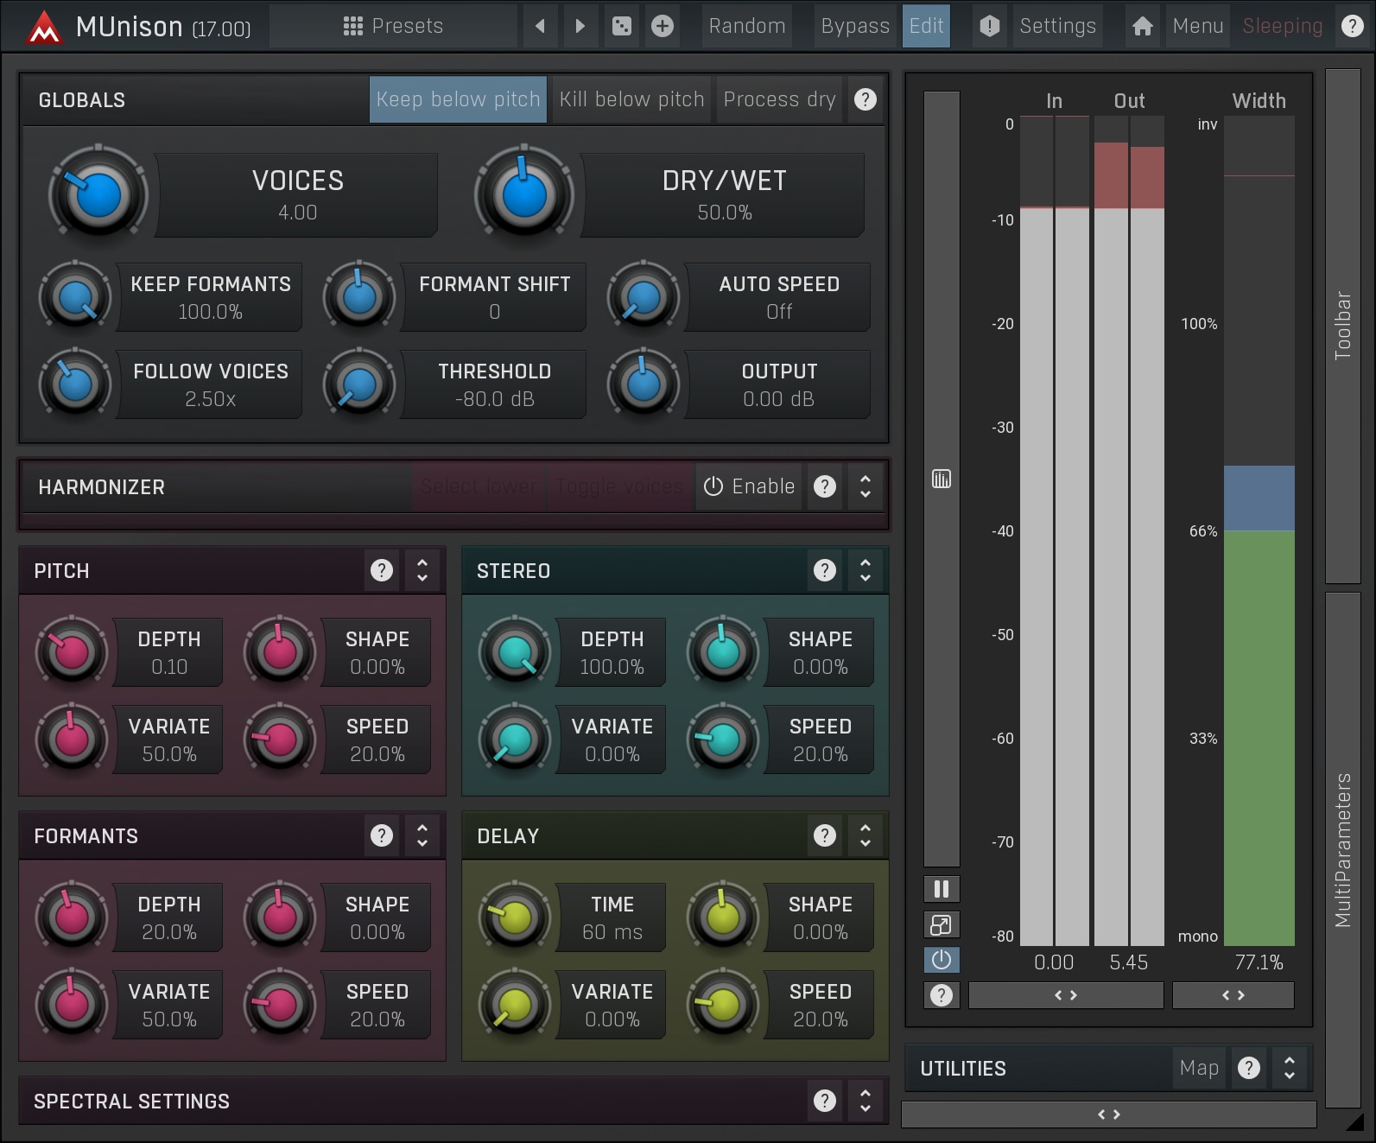
Task: Enable the Harmonizer section
Action: [x=749, y=486]
